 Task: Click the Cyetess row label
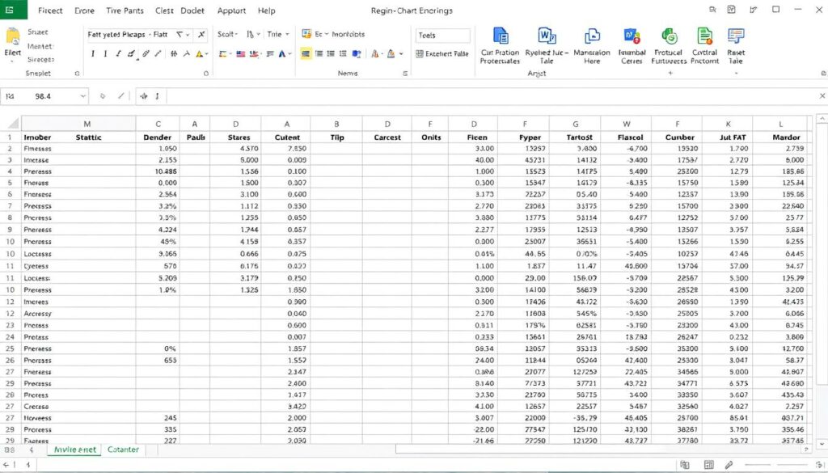pyautogui.click(x=36, y=266)
